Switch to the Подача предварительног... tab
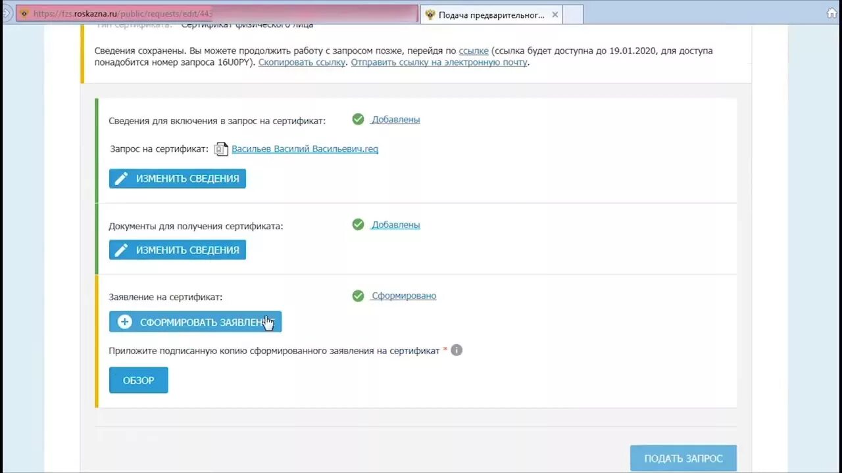This screenshot has height=473, width=842. tap(491, 14)
